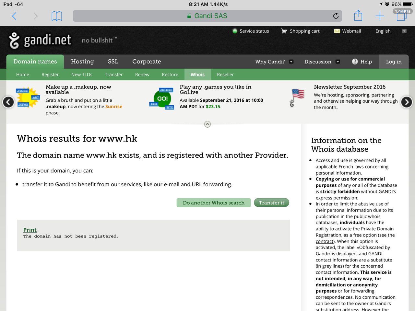
Task: Collapse the news banner with up chevron
Action: click(x=207, y=124)
